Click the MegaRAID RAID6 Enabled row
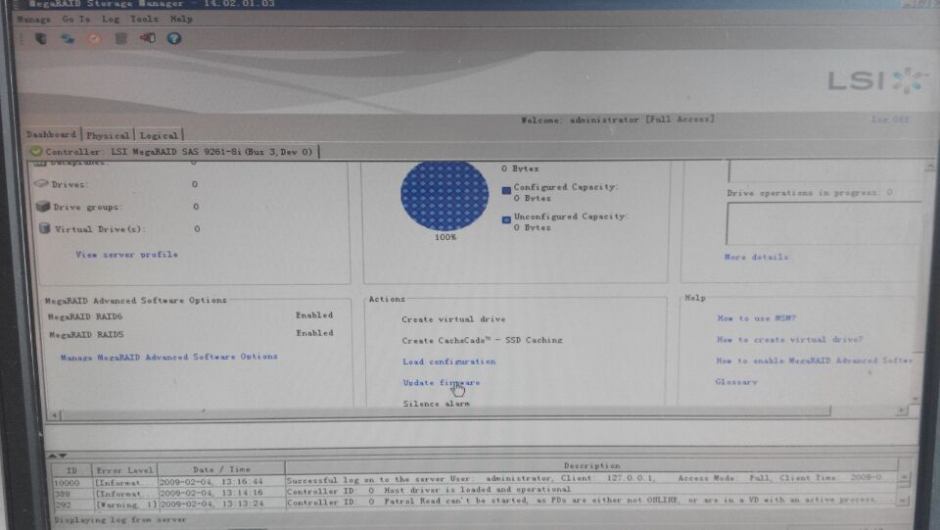940x530 pixels. [x=191, y=316]
